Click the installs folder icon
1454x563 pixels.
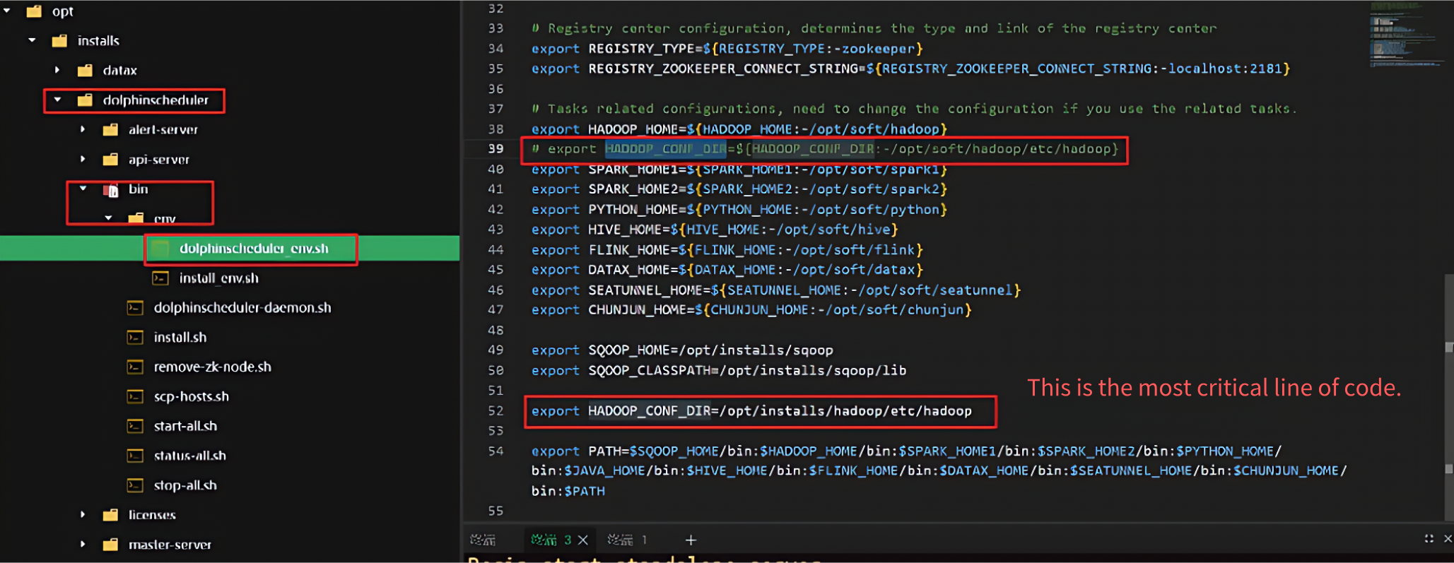click(x=59, y=41)
